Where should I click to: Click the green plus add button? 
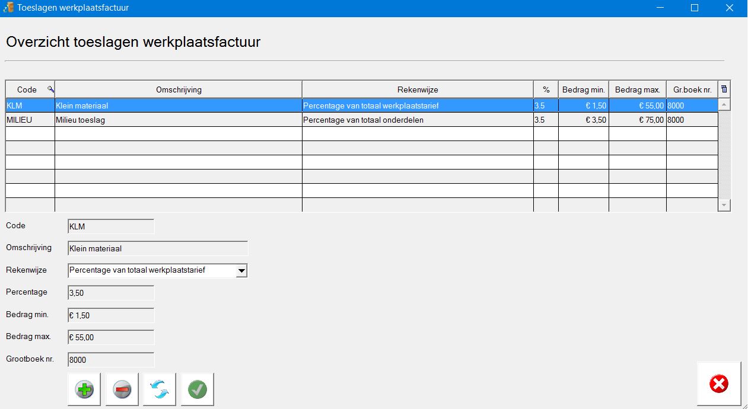(x=84, y=389)
